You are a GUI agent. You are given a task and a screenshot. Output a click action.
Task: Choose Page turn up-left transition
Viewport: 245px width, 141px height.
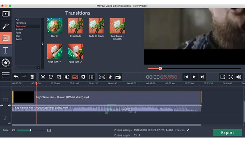click(x=55, y=51)
